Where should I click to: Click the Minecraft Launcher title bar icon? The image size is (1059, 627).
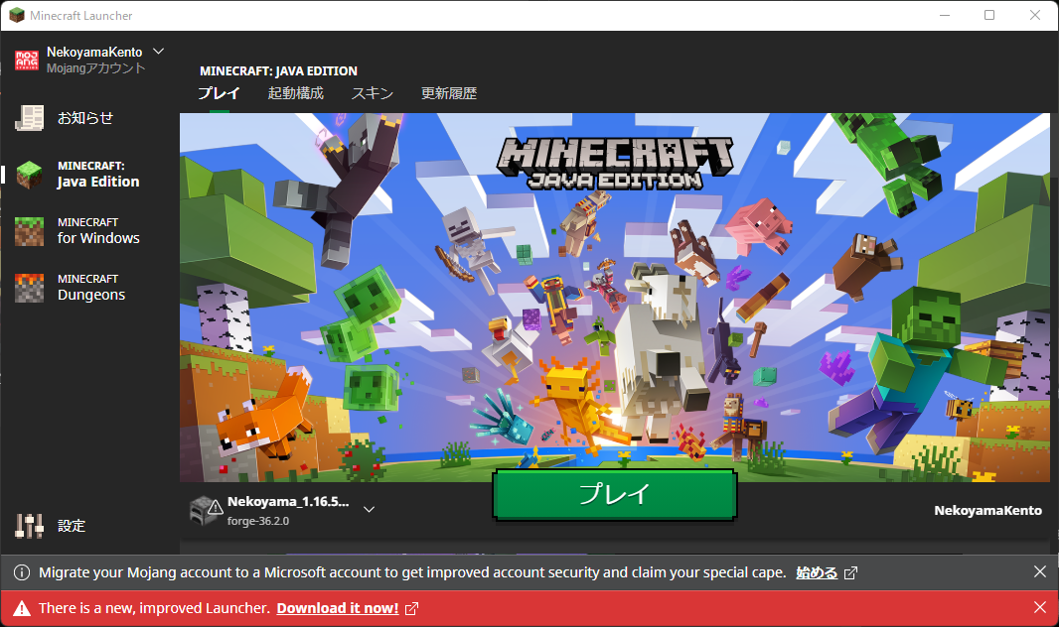[x=16, y=15]
